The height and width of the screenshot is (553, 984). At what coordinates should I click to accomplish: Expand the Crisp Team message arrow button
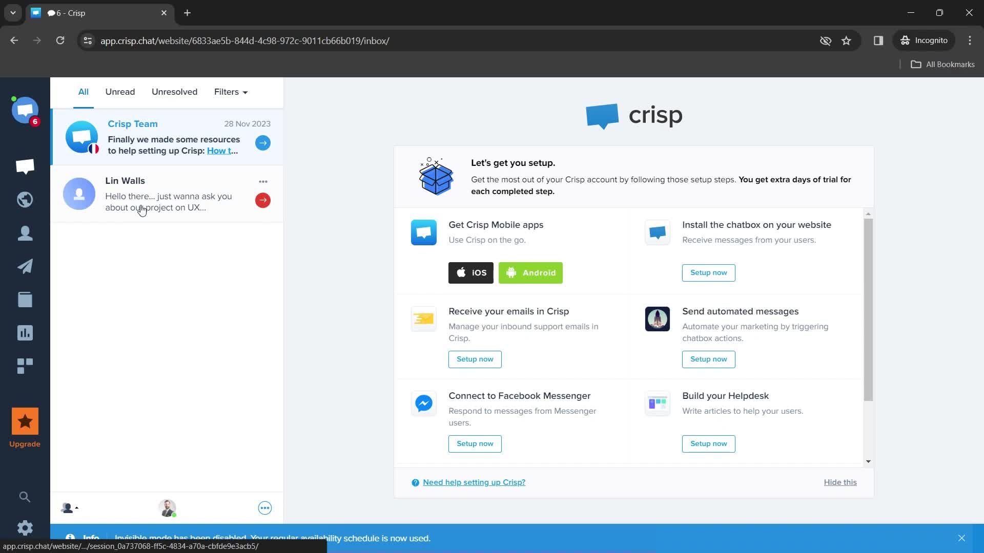click(262, 143)
